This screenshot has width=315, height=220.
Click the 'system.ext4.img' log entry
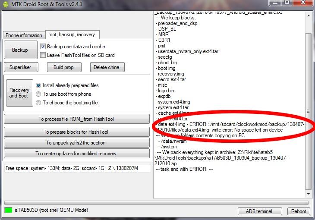(x=174, y=102)
